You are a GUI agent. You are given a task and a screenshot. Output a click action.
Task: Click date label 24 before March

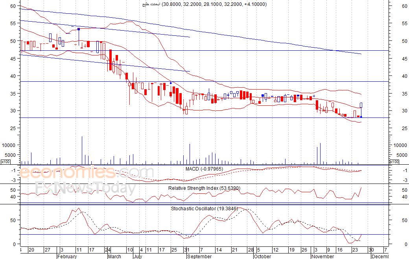(108, 250)
